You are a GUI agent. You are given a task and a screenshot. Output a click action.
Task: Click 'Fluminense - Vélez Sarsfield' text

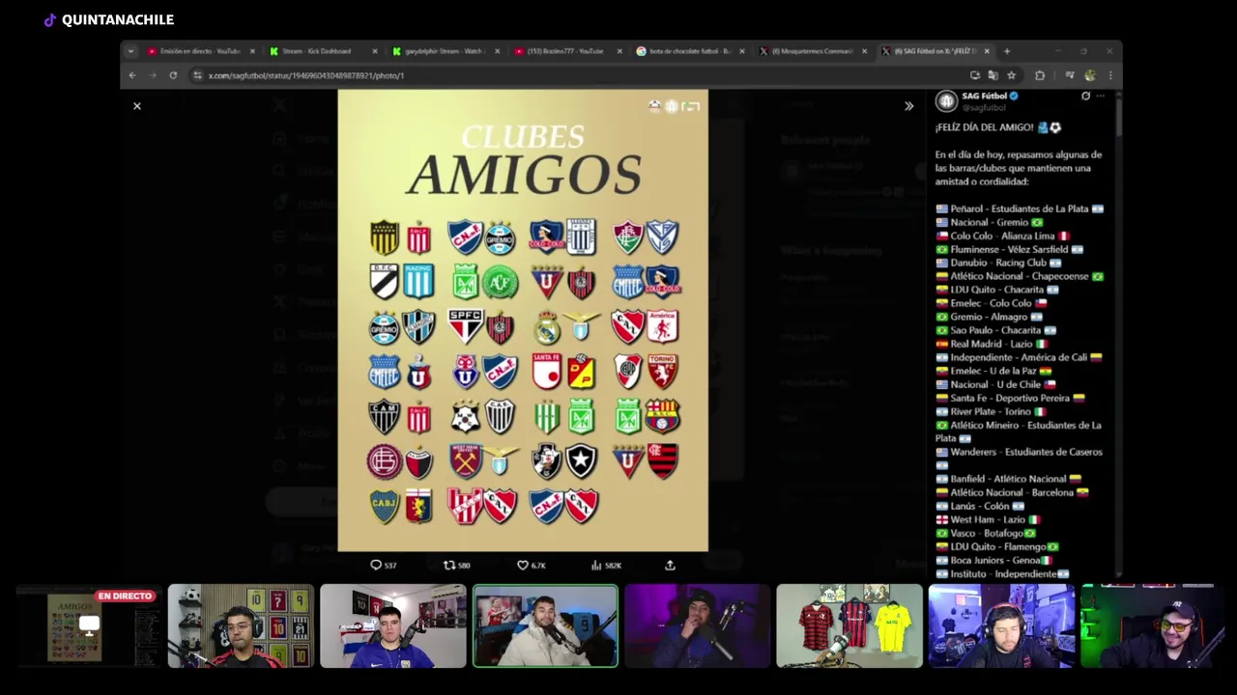click(1009, 249)
